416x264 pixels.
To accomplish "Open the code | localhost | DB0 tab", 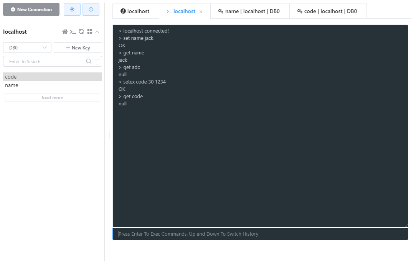I will click(327, 11).
